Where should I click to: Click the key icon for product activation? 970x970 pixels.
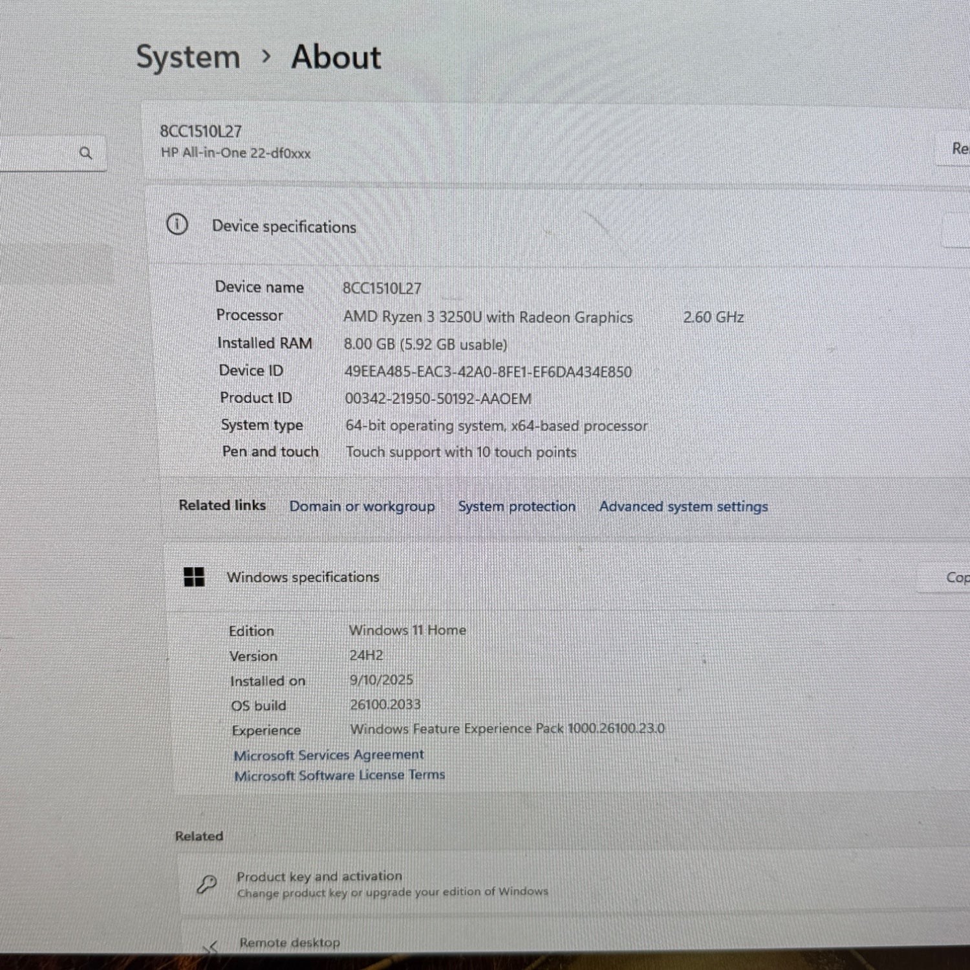207,884
